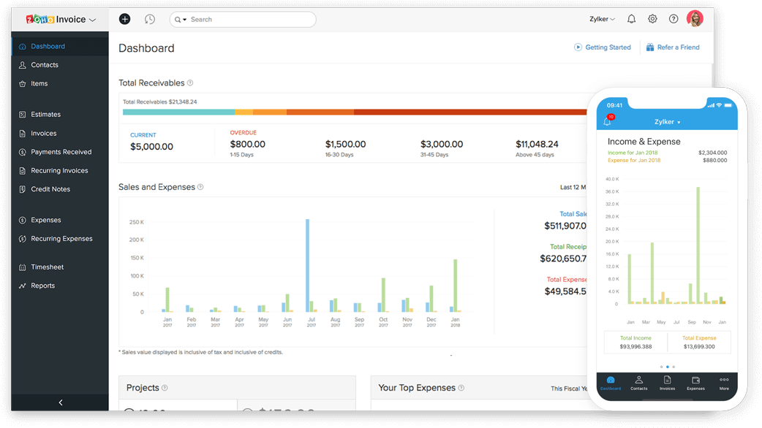The height and width of the screenshot is (428, 762).
Task: Click the user profile avatar
Action: 695,18
